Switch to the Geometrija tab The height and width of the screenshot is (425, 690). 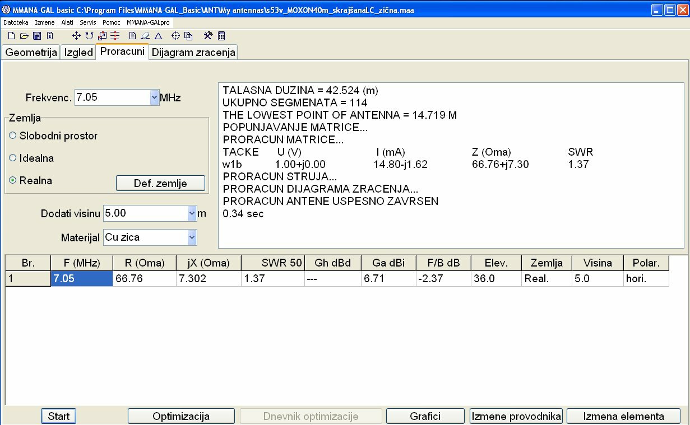[31, 53]
